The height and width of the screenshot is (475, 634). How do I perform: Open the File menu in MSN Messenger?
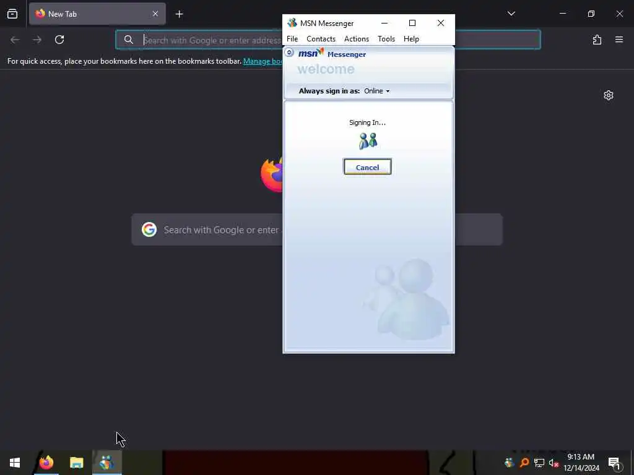pyautogui.click(x=292, y=39)
